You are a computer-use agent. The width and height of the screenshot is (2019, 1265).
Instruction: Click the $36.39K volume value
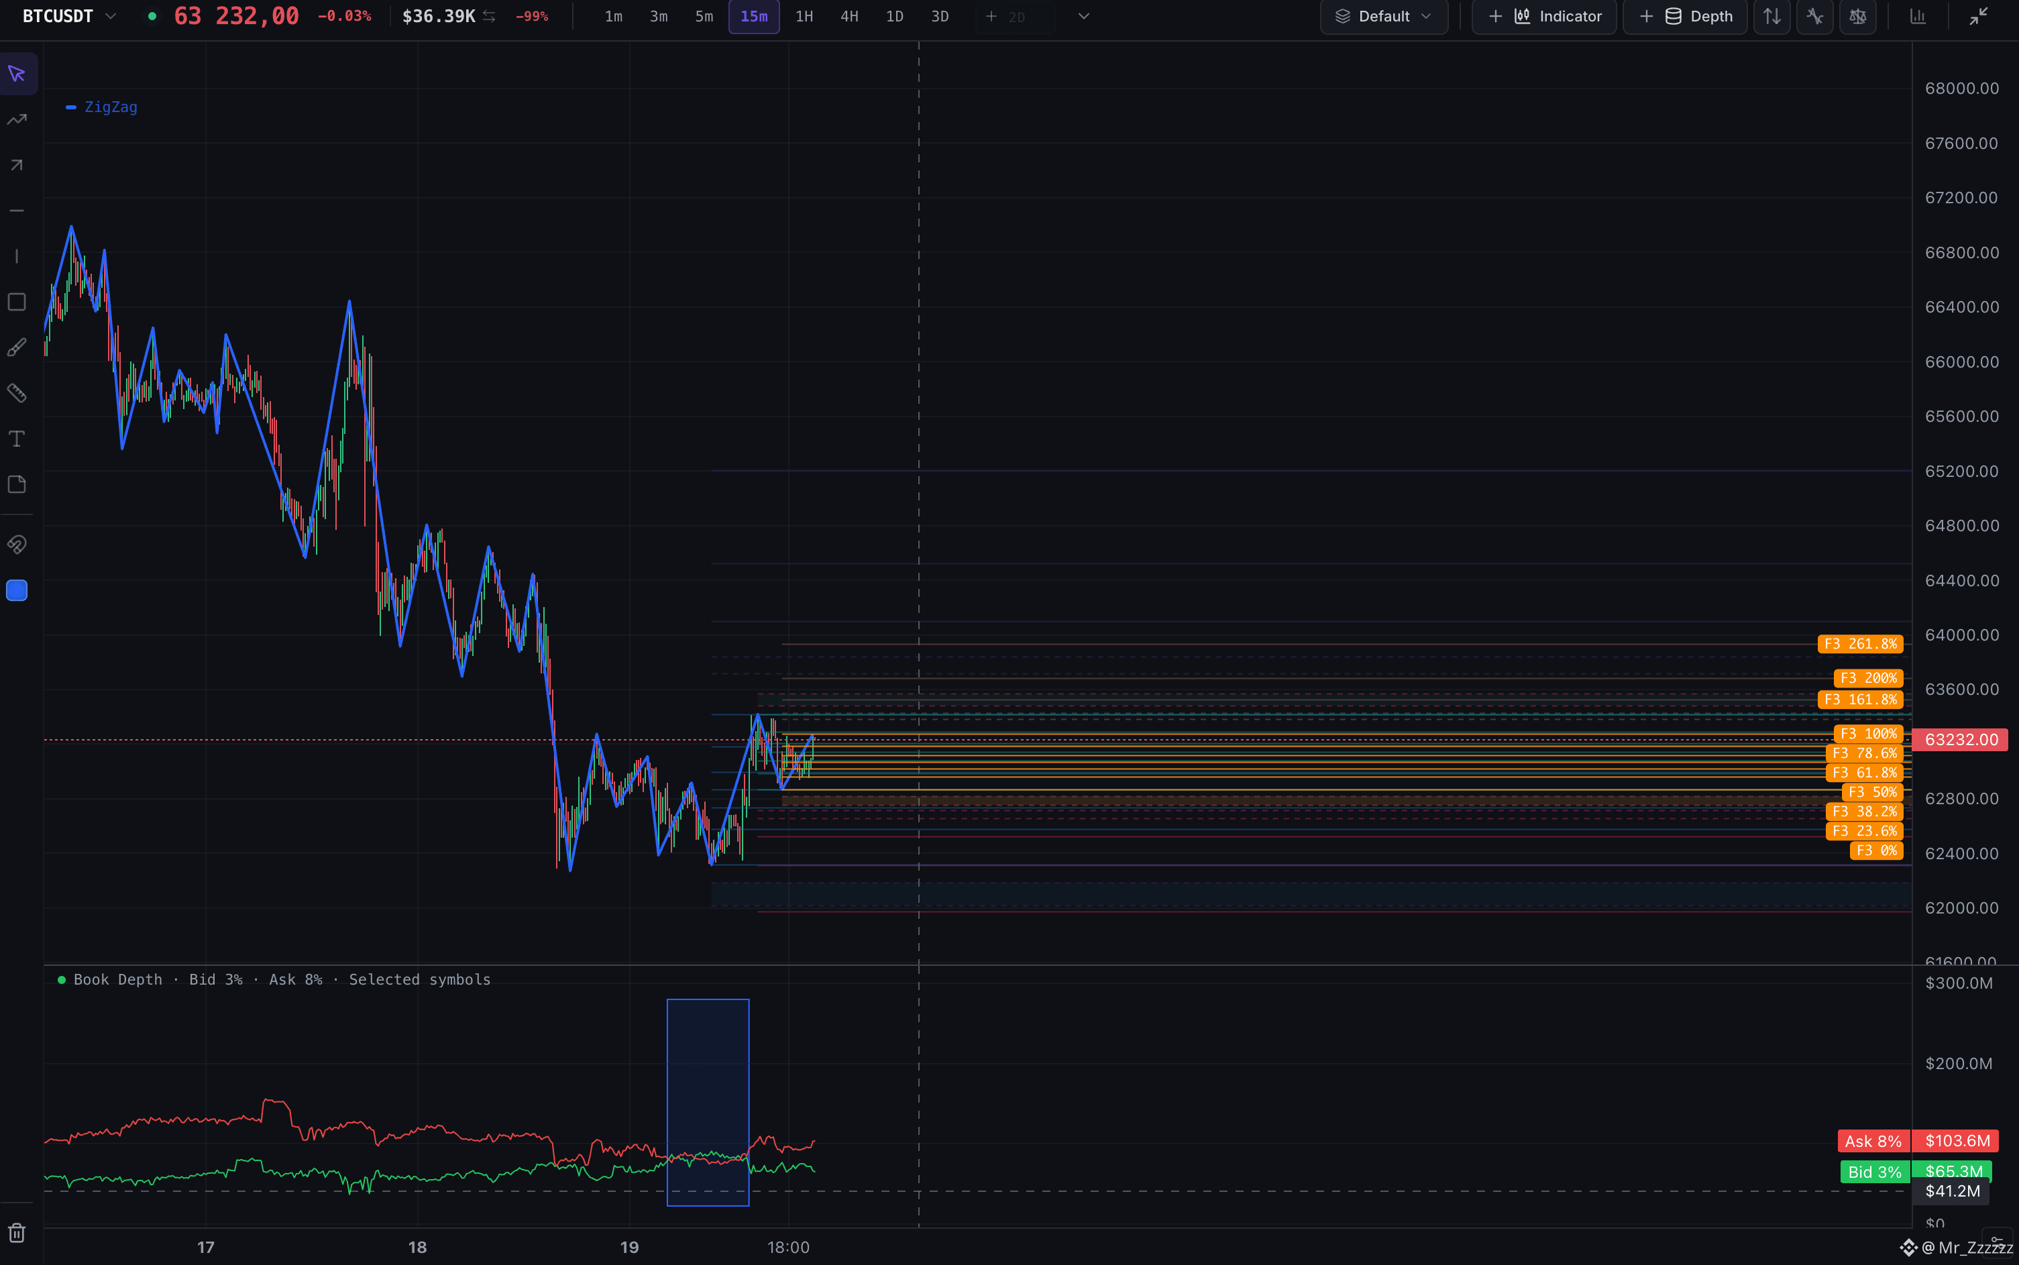439,16
